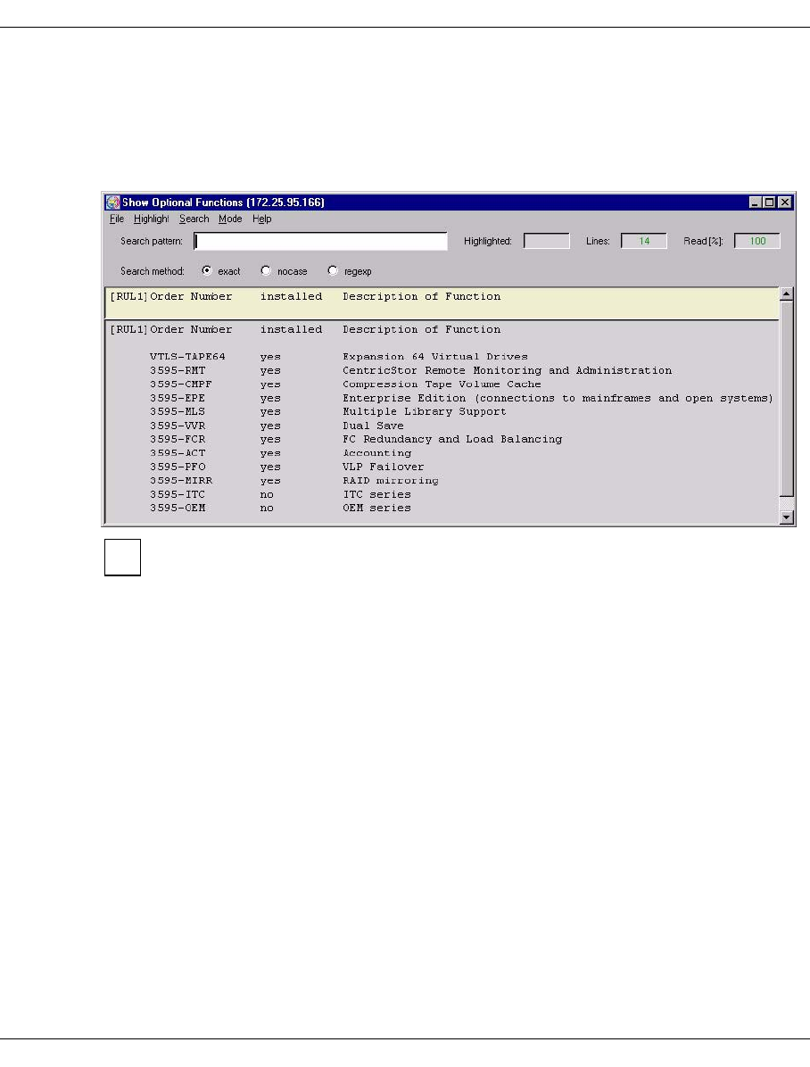Image resolution: width=810 pixels, height=1067 pixels.
Task: Open the Mode menu
Action: (x=230, y=219)
